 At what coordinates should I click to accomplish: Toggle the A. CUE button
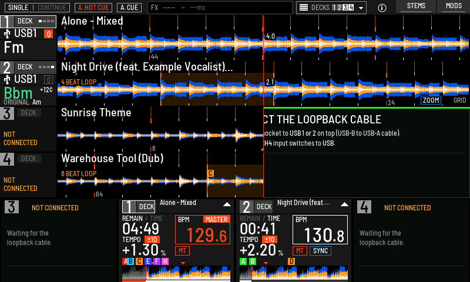tap(129, 8)
